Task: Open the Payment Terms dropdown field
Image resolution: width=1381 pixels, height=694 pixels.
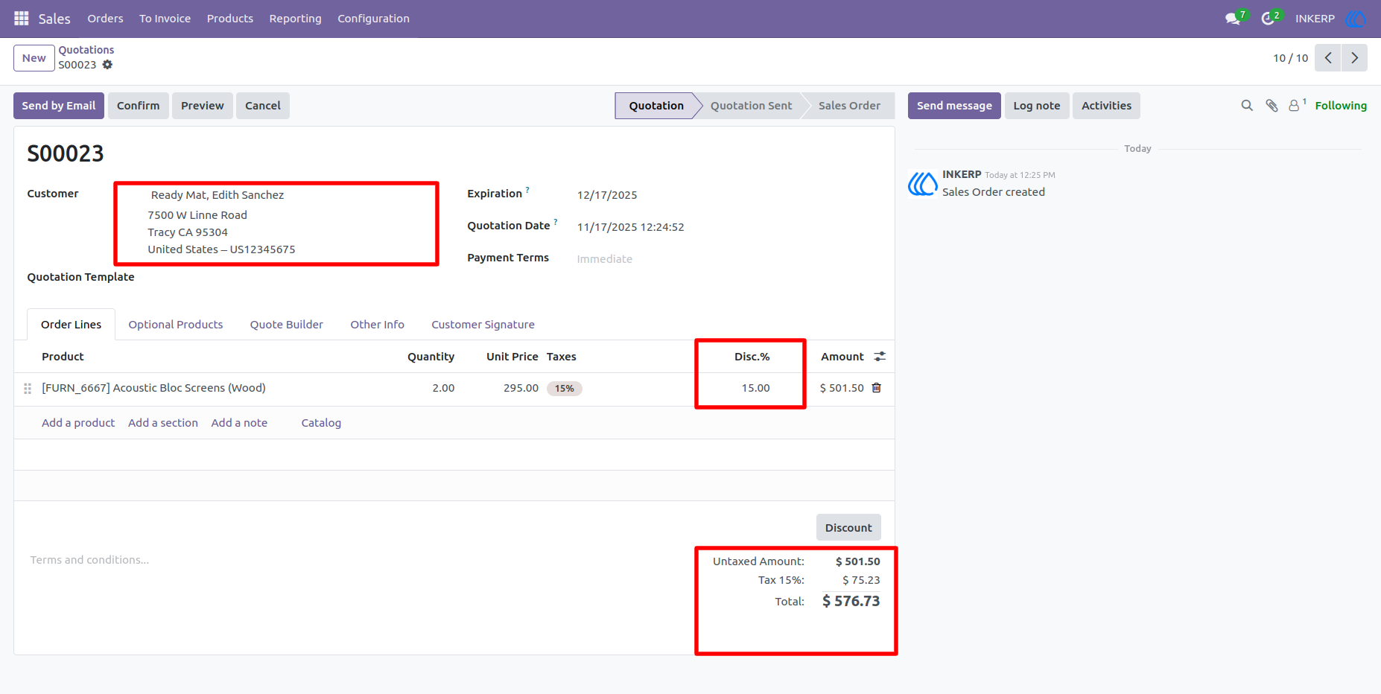Action: (726, 259)
